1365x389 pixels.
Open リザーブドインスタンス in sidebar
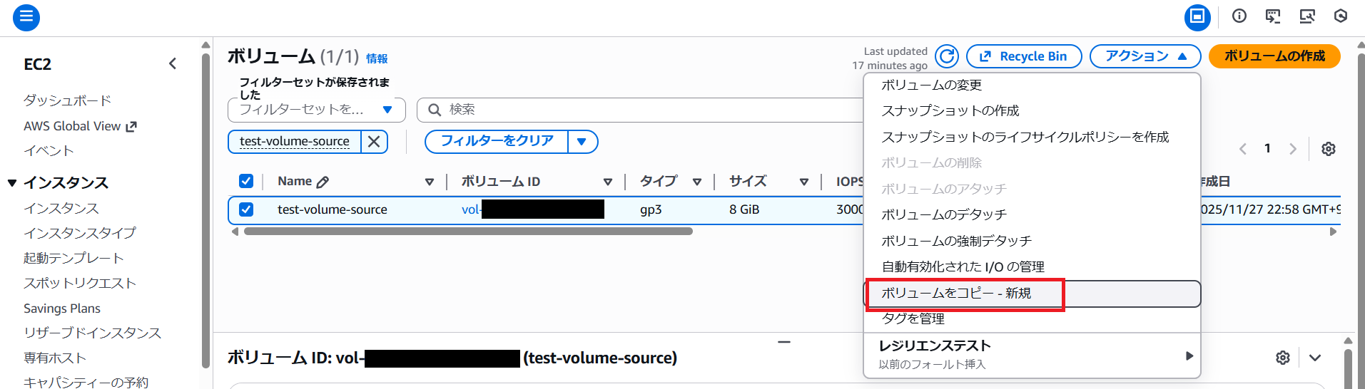93,333
